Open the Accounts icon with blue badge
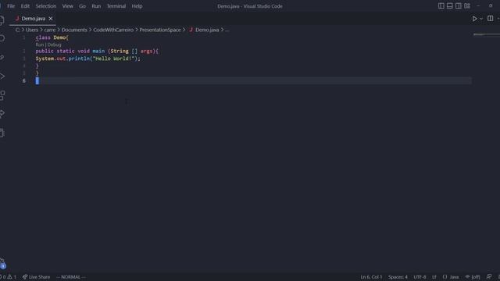Image resolution: width=500 pixels, height=281 pixels. (x=2, y=264)
